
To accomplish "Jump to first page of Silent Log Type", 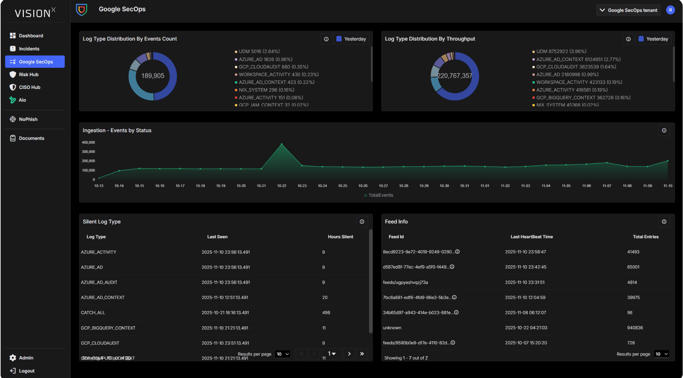I will 301,354.
